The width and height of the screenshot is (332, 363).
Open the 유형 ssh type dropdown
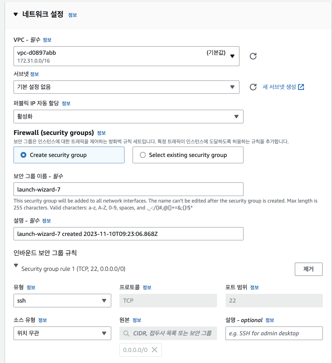point(62,300)
